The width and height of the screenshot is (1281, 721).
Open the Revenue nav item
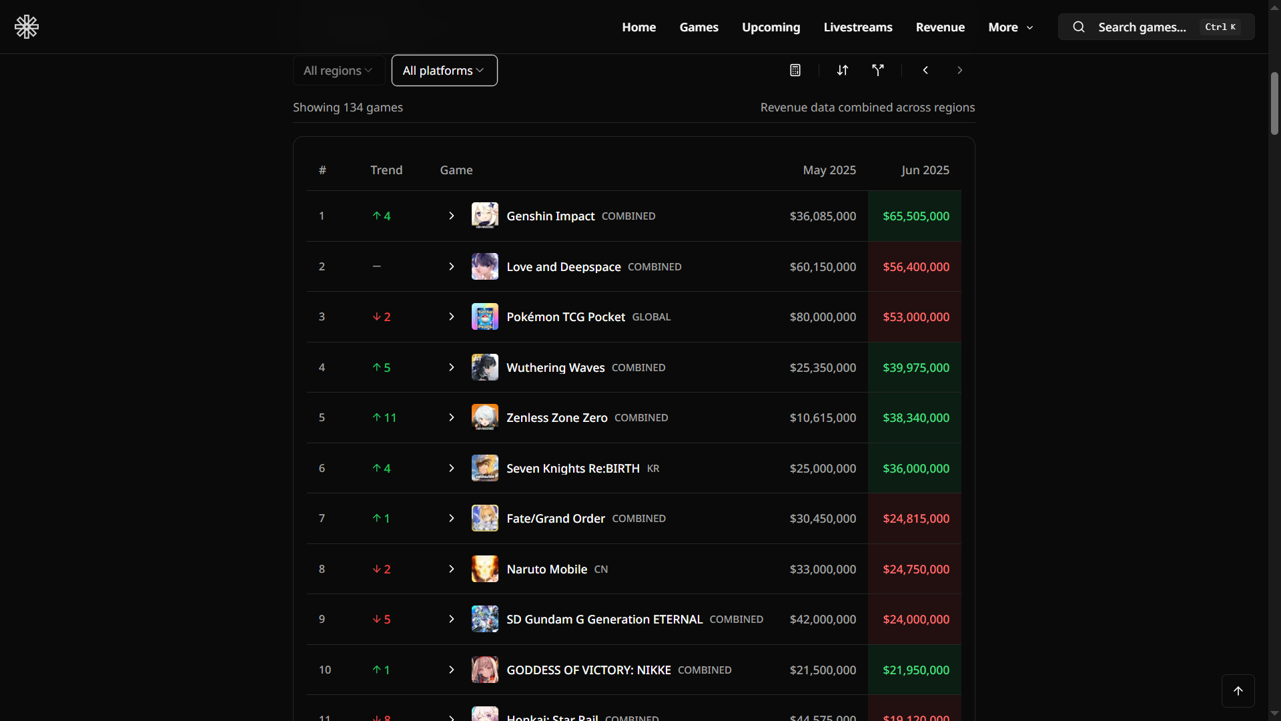940,27
